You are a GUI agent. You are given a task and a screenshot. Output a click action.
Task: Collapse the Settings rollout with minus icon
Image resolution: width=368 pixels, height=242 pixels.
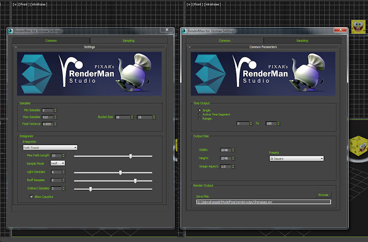(x=16, y=47)
